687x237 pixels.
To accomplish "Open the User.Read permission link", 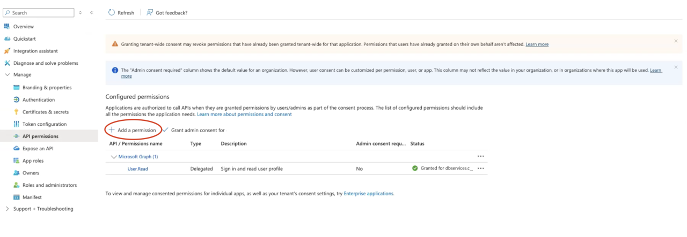I will (x=137, y=169).
